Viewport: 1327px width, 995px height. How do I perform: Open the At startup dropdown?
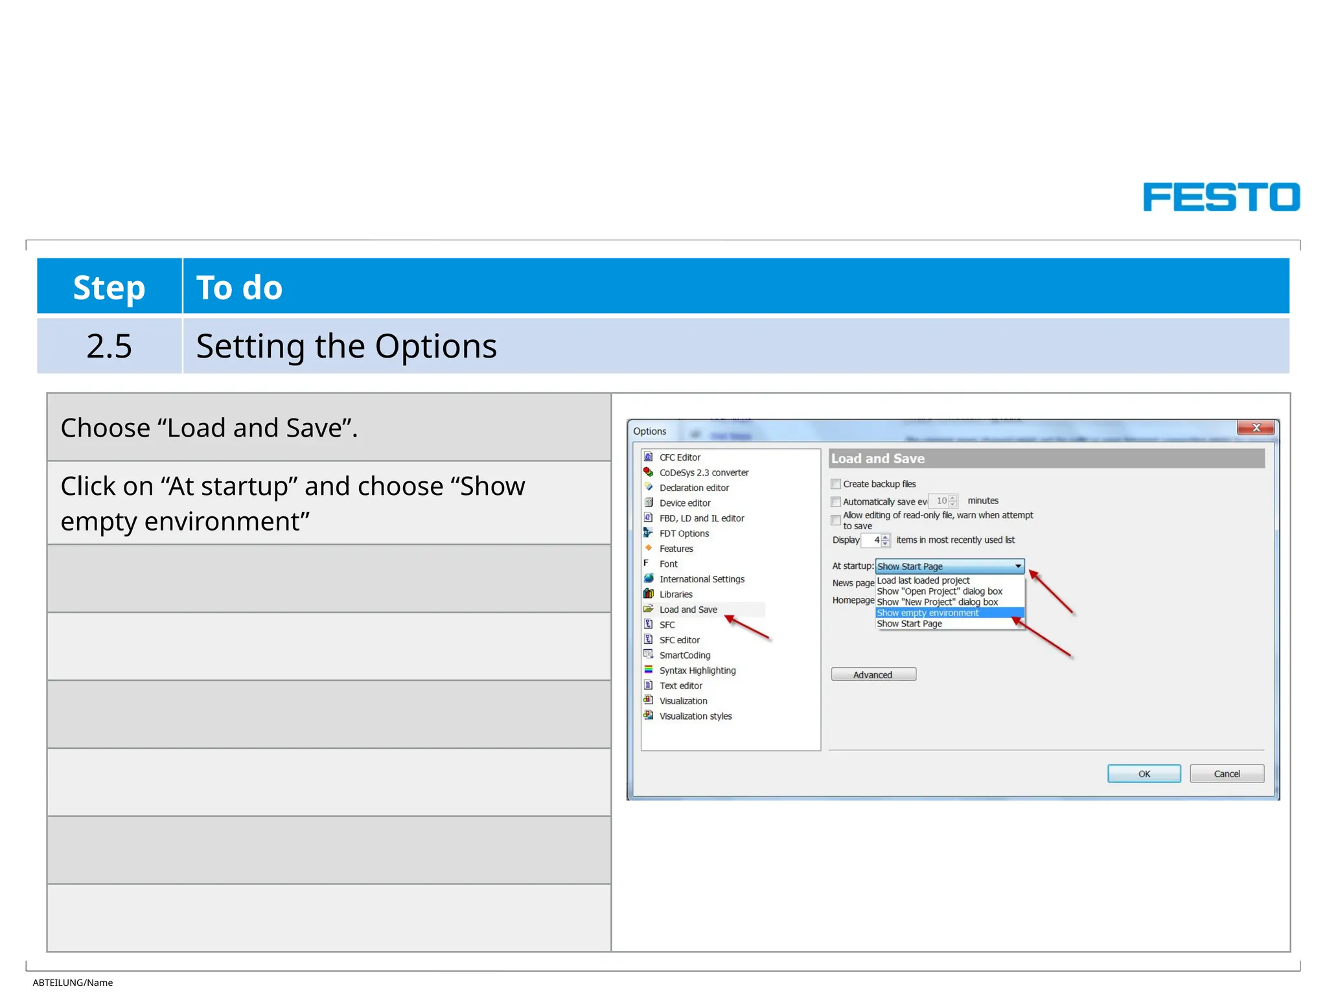tap(950, 566)
